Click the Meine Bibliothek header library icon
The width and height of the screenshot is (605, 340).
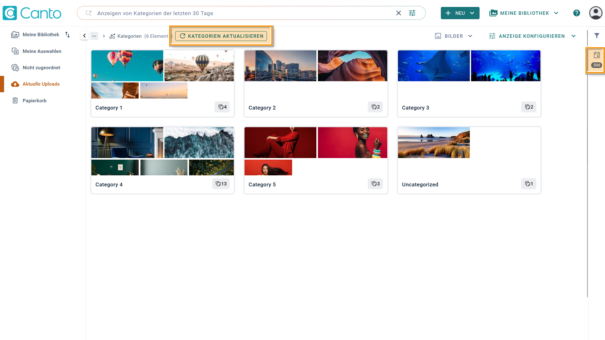click(x=493, y=13)
